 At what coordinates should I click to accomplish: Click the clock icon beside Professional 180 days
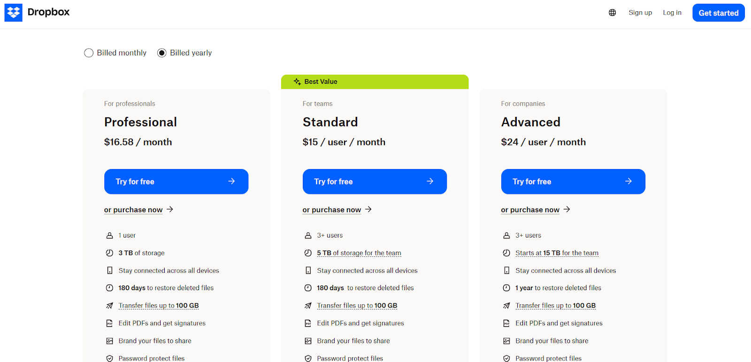[109, 288]
